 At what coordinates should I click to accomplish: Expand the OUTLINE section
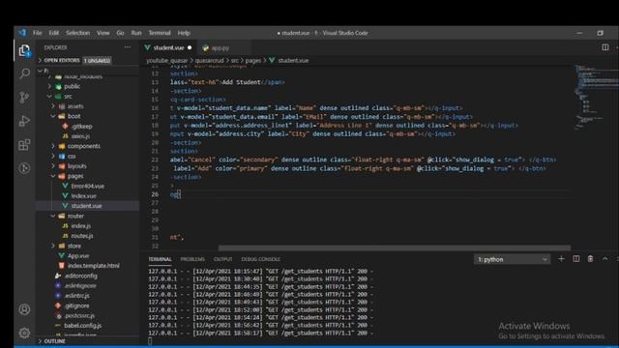(54, 341)
